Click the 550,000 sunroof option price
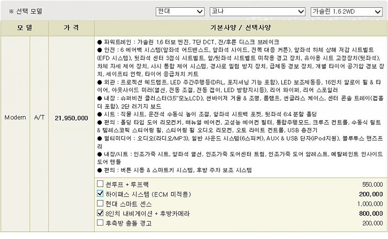 tap(372, 184)
